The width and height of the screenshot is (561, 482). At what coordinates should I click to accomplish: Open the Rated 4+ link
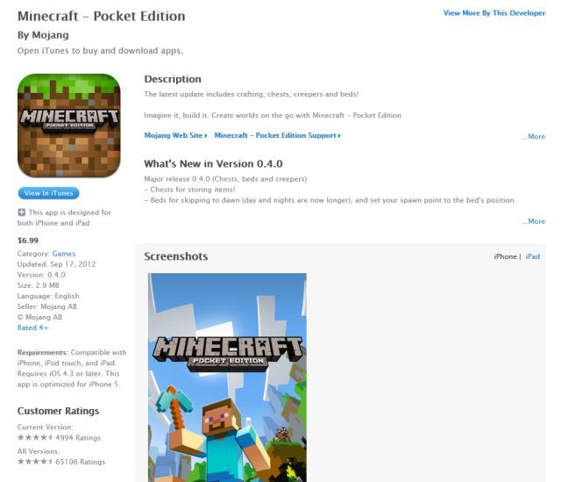tap(32, 327)
